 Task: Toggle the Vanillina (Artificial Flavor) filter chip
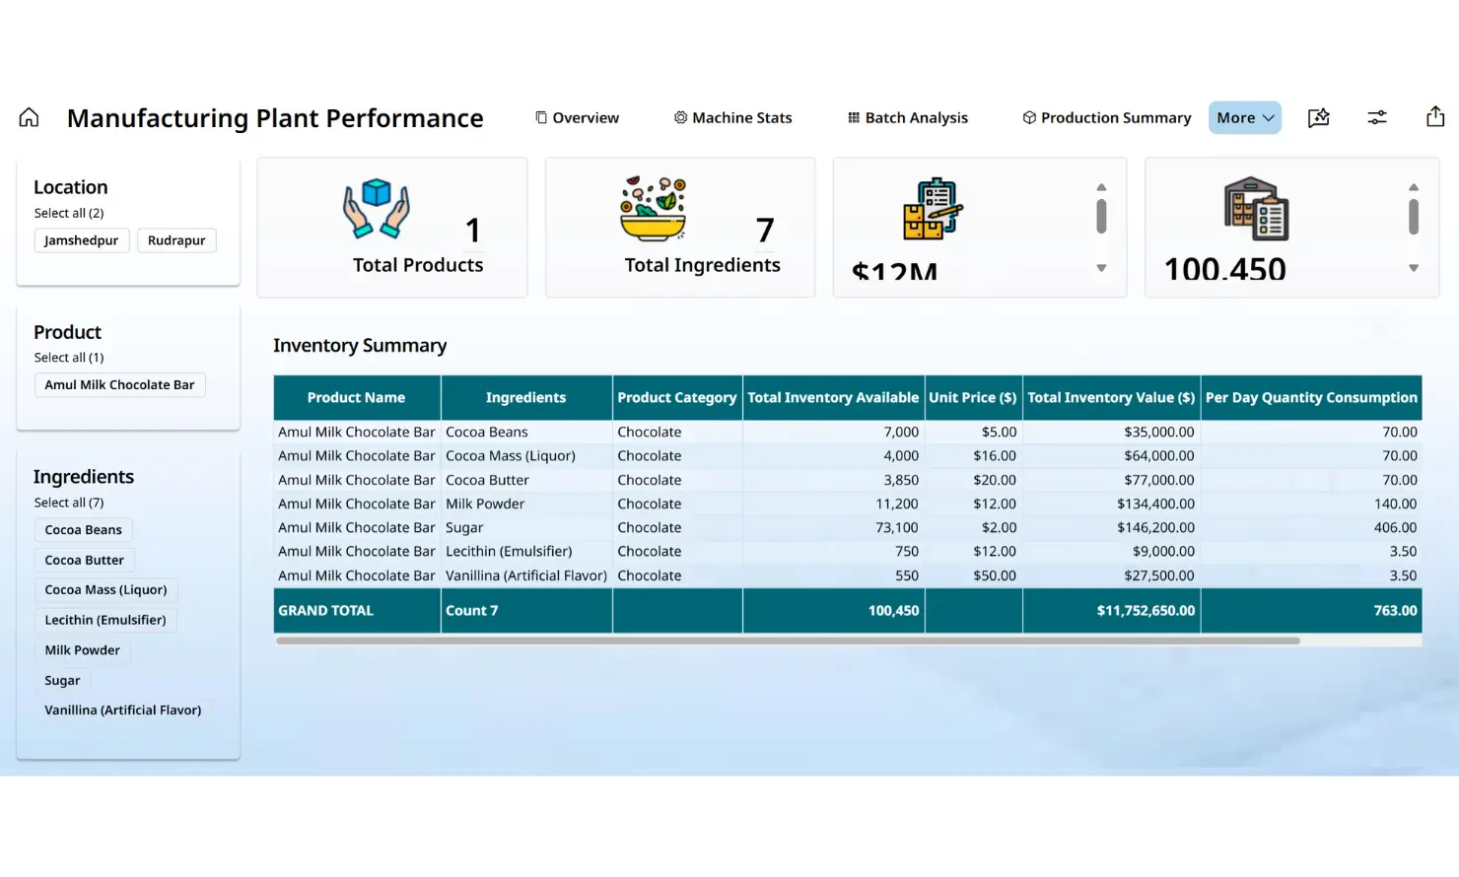[x=122, y=710]
